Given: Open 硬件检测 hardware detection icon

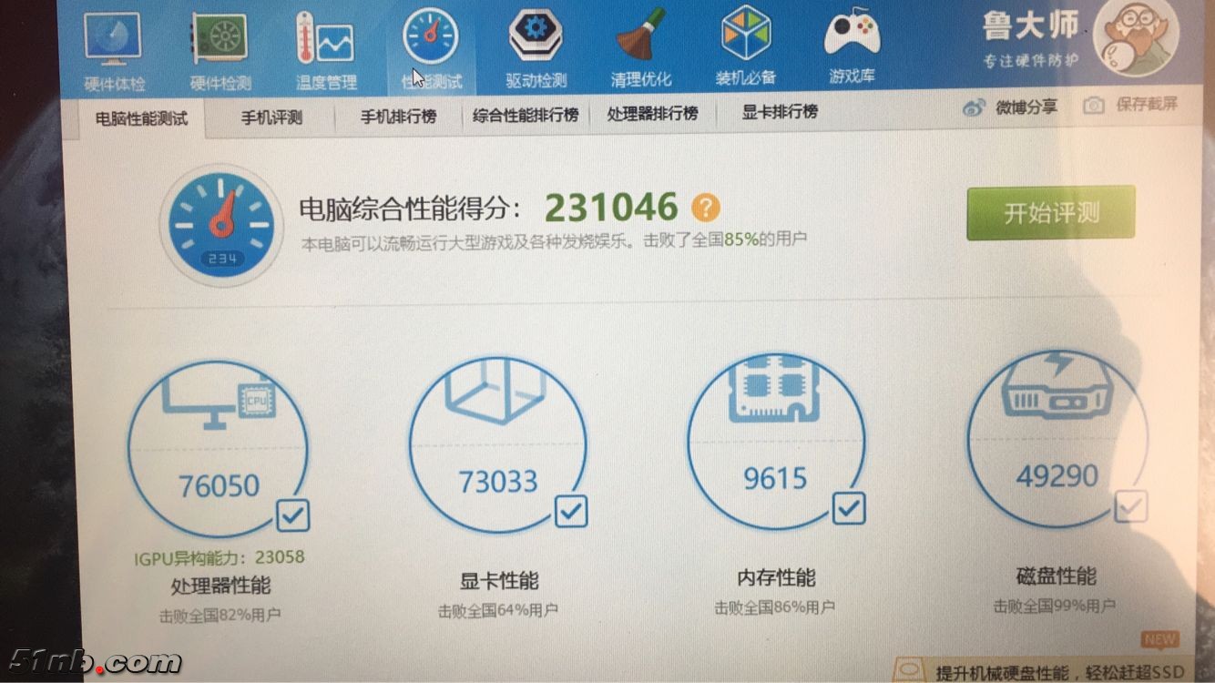Looking at the screenshot, I should [220, 47].
